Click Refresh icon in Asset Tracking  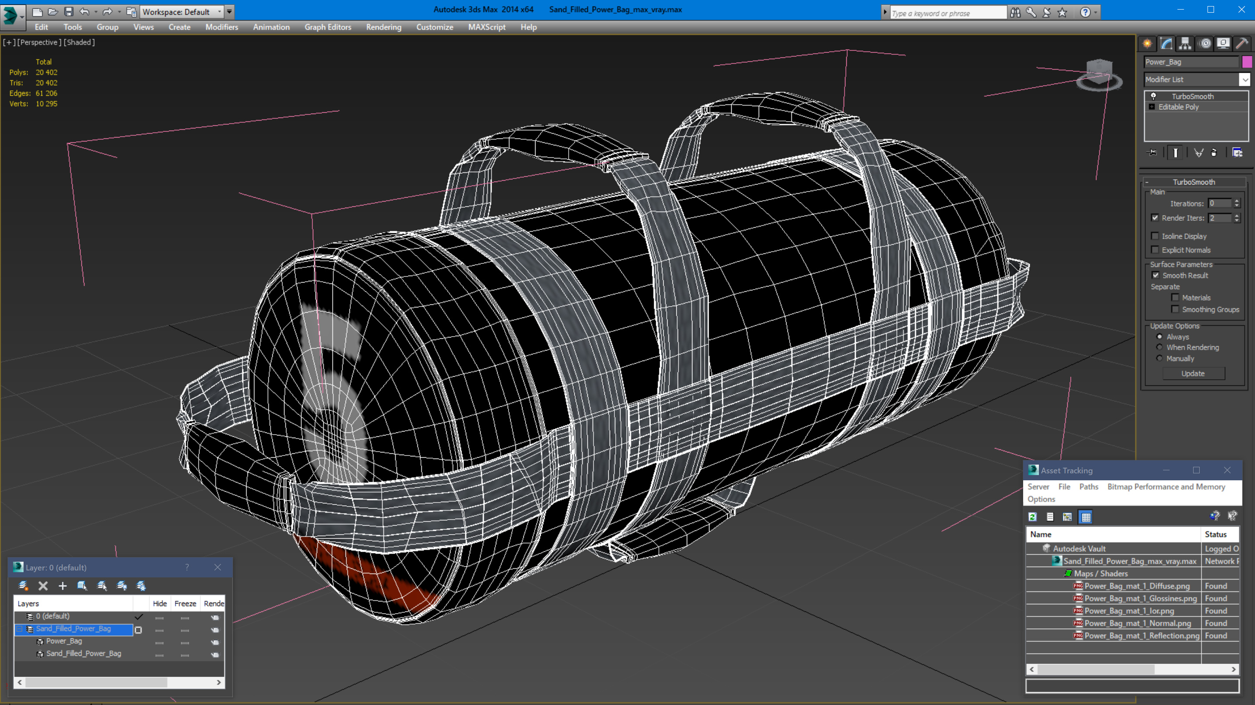coord(1032,517)
